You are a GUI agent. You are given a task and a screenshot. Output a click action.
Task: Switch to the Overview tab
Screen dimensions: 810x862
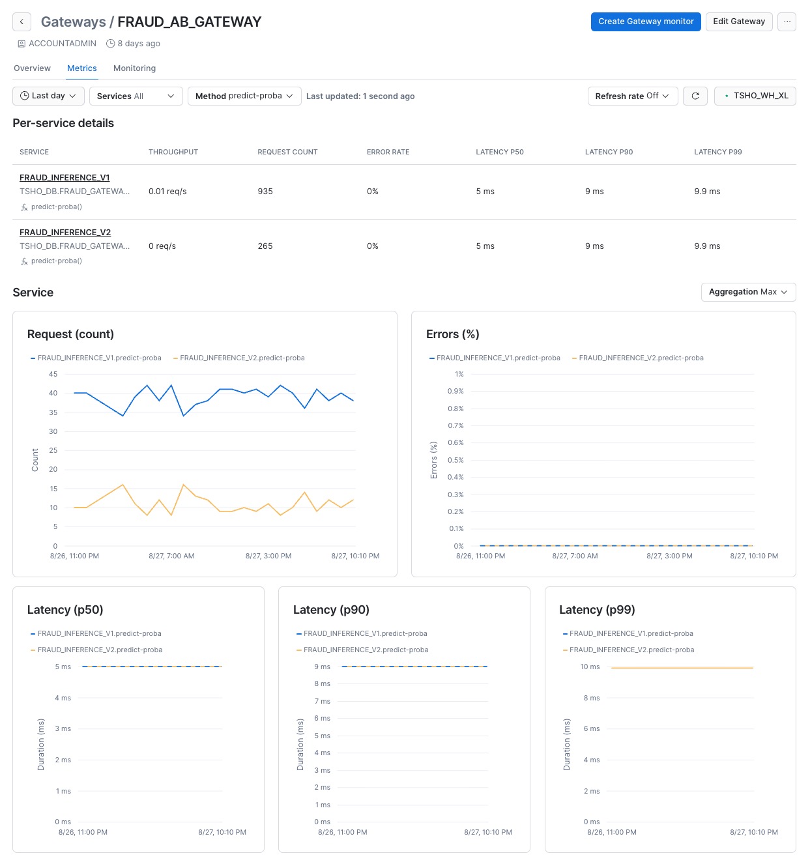(32, 68)
